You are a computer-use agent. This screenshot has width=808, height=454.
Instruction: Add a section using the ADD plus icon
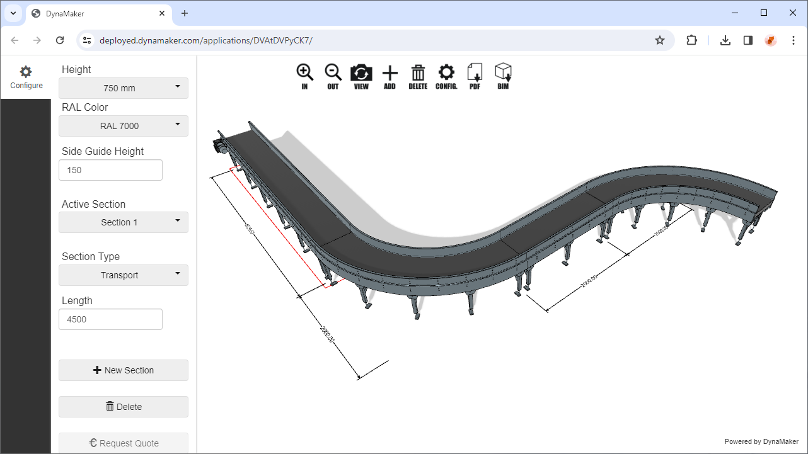pos(390,76)
